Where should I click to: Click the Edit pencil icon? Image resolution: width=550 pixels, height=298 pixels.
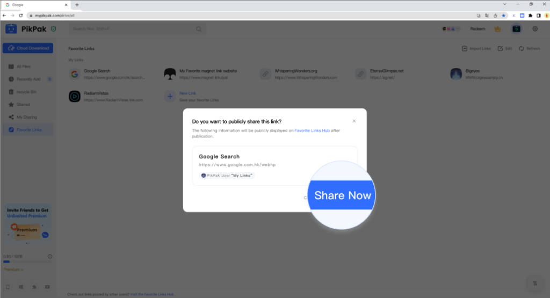coord(501,49)
